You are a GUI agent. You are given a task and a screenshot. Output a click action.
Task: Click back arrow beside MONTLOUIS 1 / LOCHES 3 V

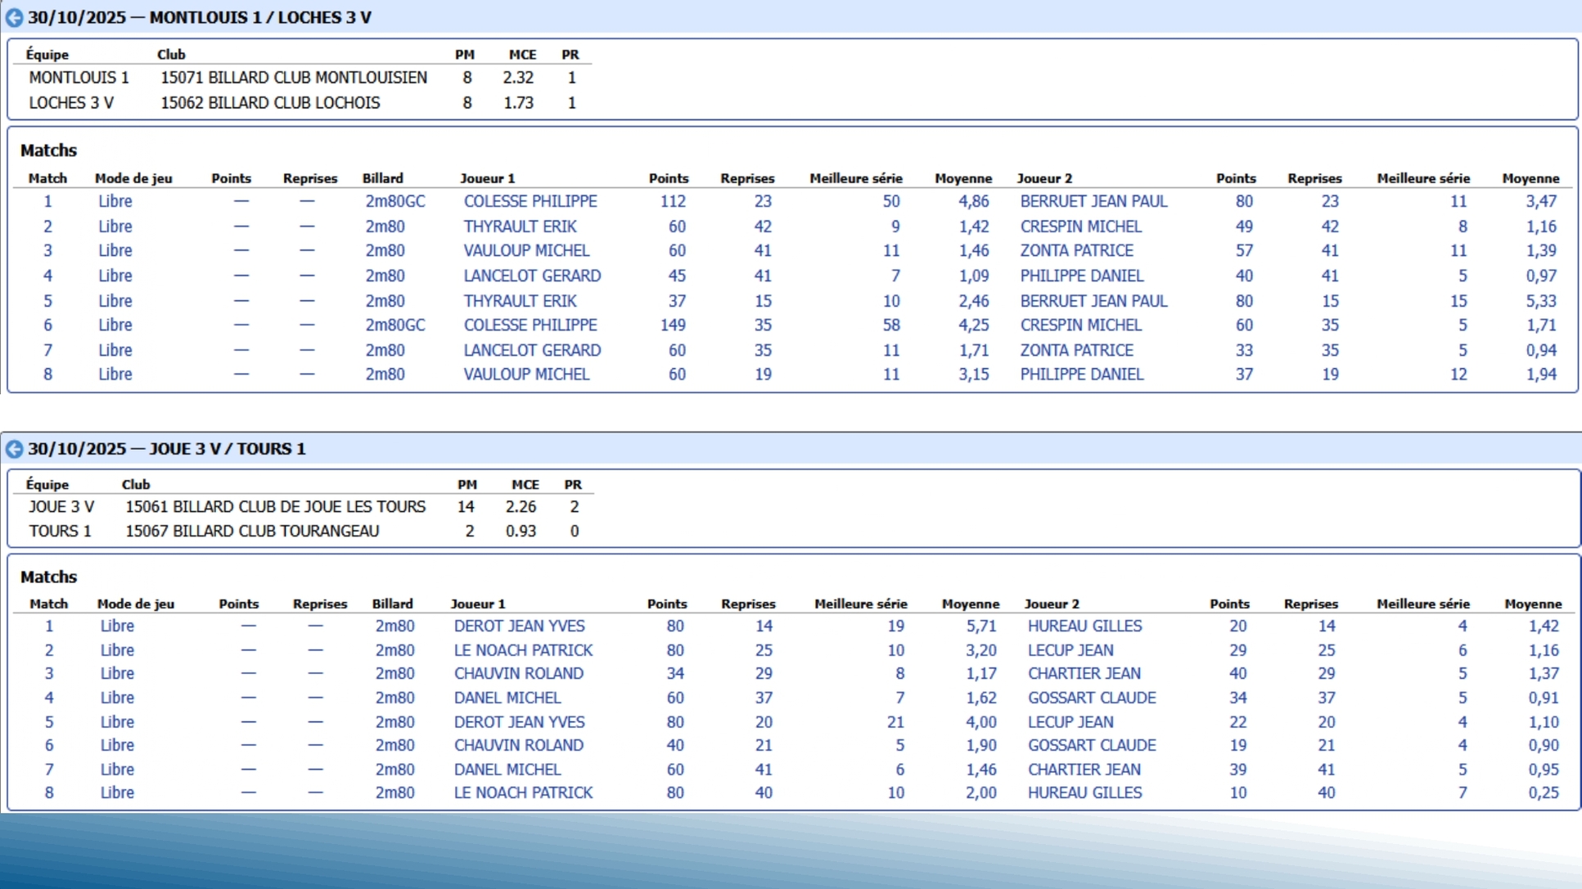[14, 17]
